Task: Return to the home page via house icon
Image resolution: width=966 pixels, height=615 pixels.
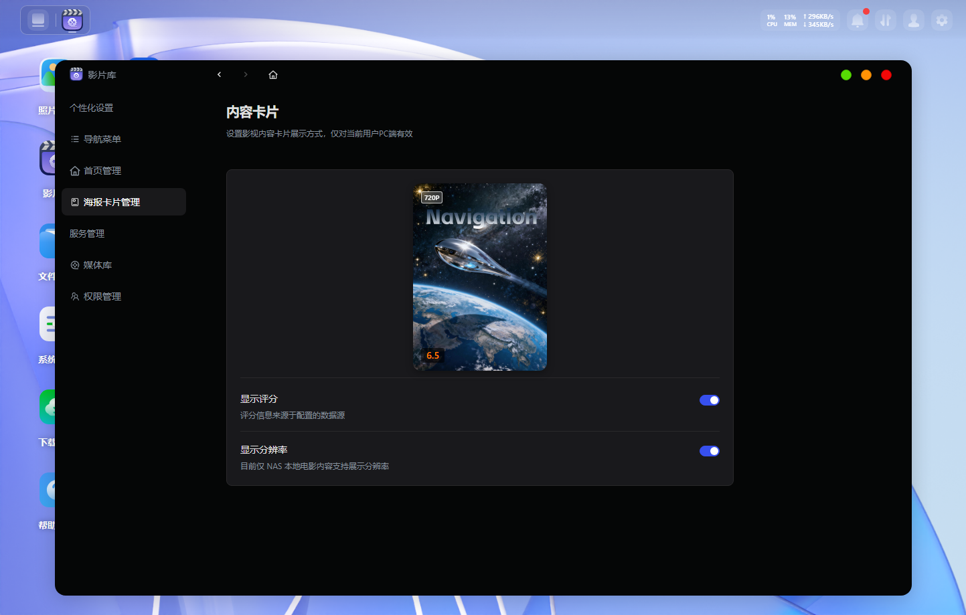Action: pyautogui.click(x=273, y=75)
